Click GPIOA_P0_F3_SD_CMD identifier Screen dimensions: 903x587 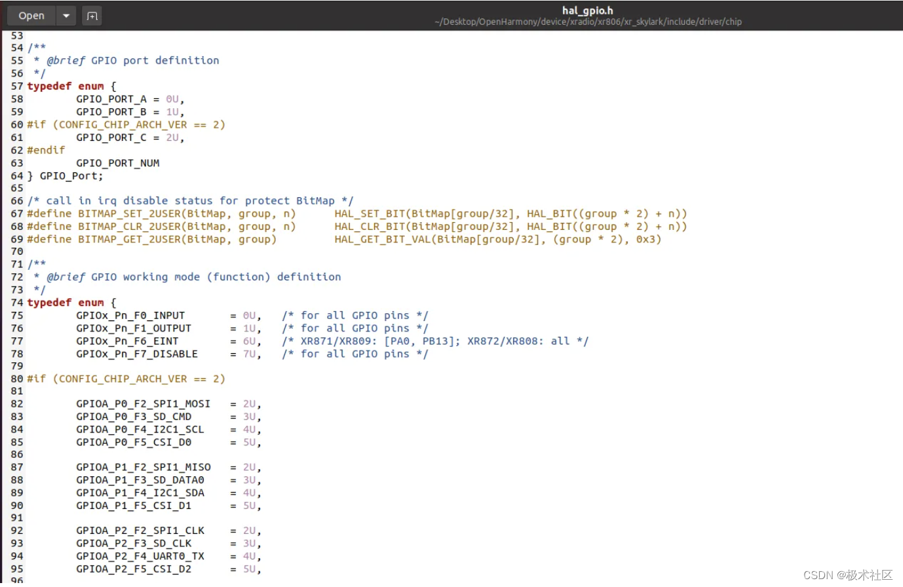pos(134,417)
